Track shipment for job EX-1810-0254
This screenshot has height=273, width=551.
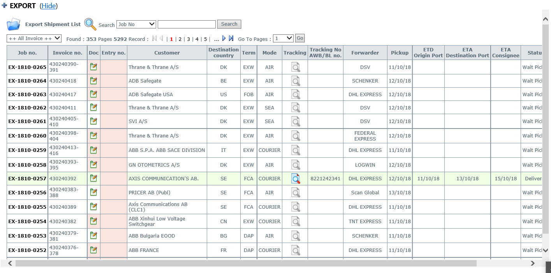tap(296, 221)
